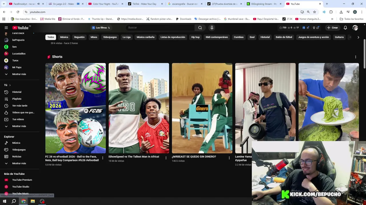This screenshot has width=366, height=205.
Task: Go to the YouTube home logo
Action: (x=20, y=28)
